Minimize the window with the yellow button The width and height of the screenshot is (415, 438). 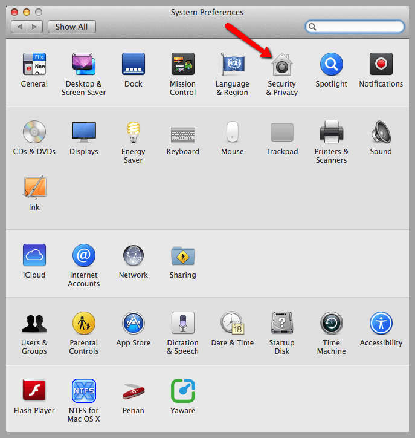pyautogui.click(x=27, y=12)
